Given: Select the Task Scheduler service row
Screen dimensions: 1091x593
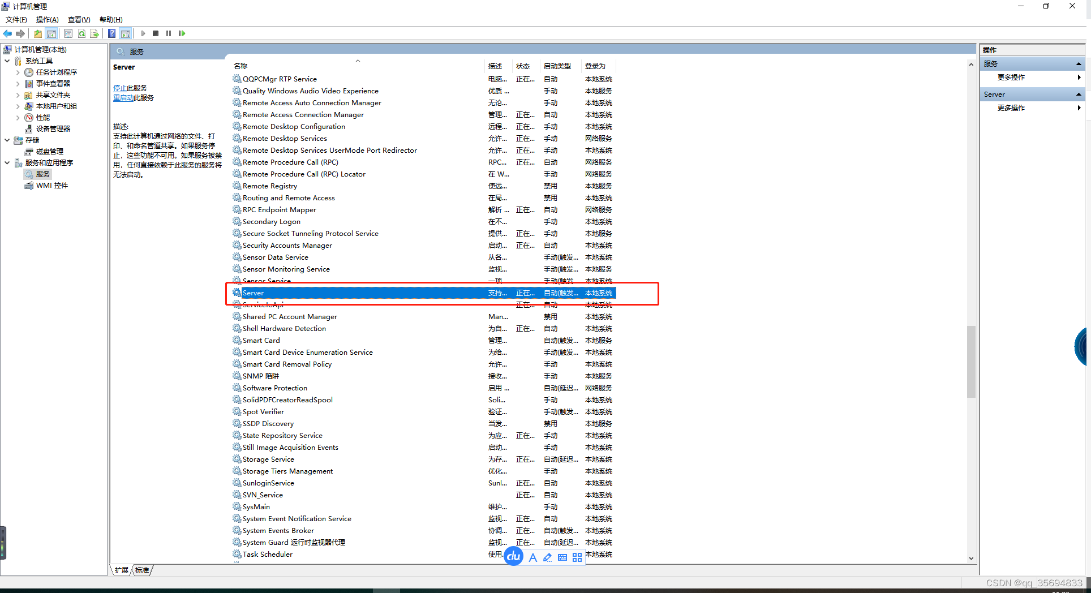Looking at the screenshot, I should (423, 555).
